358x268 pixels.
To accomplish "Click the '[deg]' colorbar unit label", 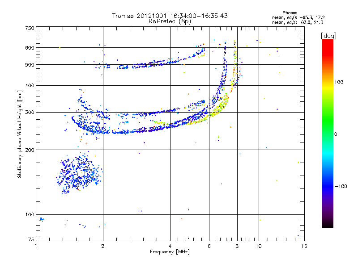I will (328, 36).
